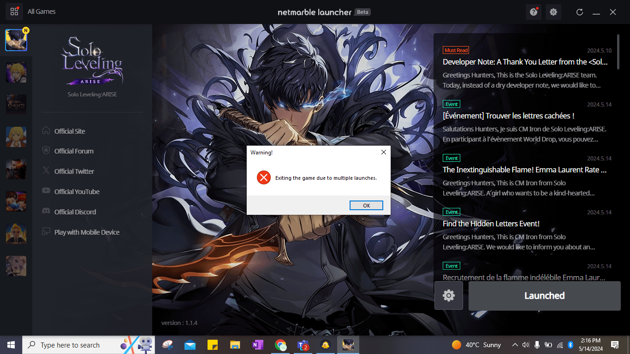Open Sticky Notes from taskbar
The height and width of the screenshot is (354, 630).
click(x=213, y=345)
